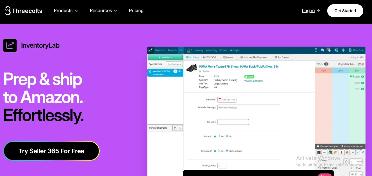
Task: Click the green IDEAL thumbs-up badge
Action: tap(249, 76)
